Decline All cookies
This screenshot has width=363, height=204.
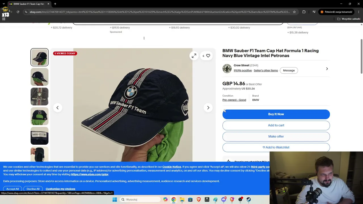point(33,189)
